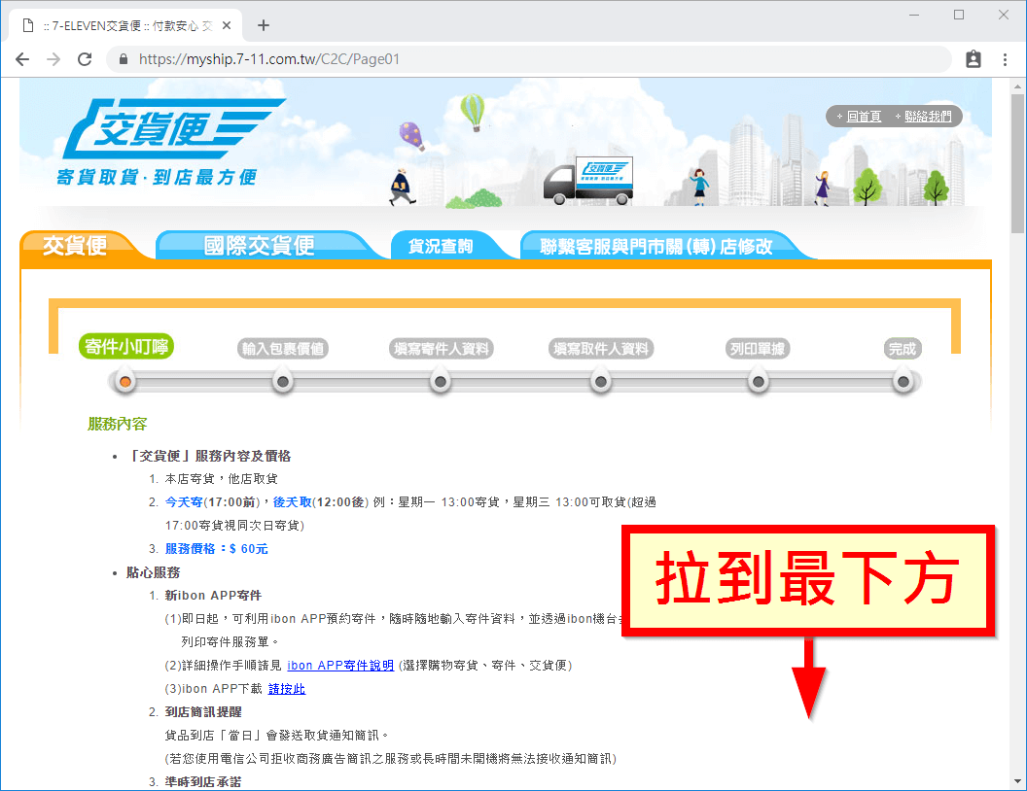Click the 請按此 download link
Viewport: 1027px width, 791px height.
tap(286, 688)
